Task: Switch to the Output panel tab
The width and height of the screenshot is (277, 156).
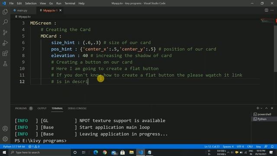Action: click(x=42, y=108)
